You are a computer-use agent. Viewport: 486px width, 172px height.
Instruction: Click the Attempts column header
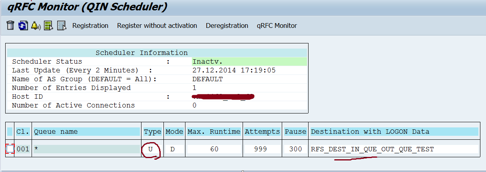[x=262, y=131]
